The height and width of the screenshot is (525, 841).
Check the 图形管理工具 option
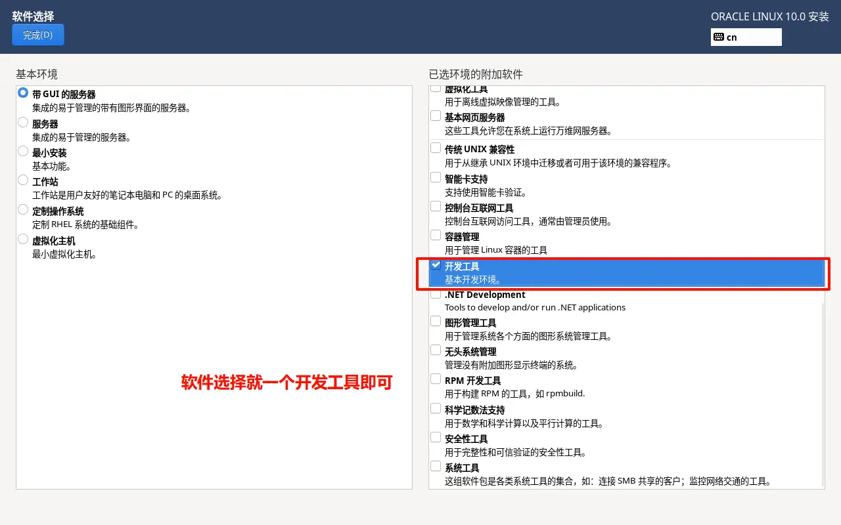[436, 321]
